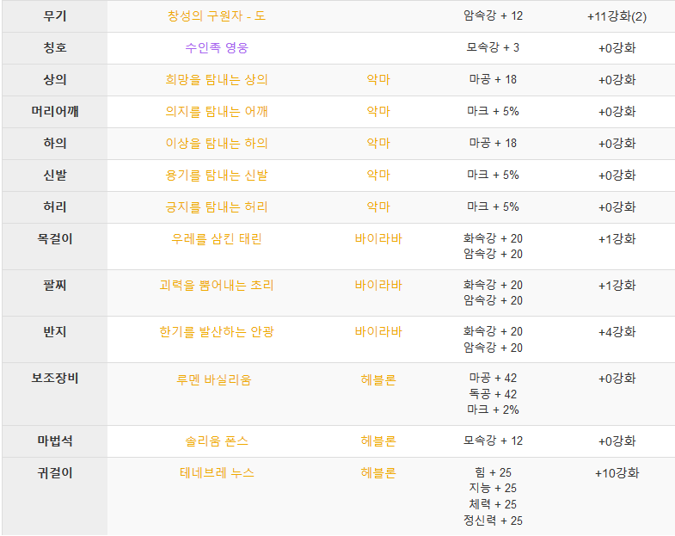Select the 악마 set in 신발 row
The image size is (675, 536).
[378, 176]
